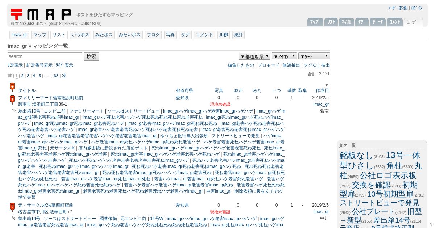Select ﾎﾟｽﾄ番号表示 view mode
The image size is (435, 228).
(x=39, y=65)
